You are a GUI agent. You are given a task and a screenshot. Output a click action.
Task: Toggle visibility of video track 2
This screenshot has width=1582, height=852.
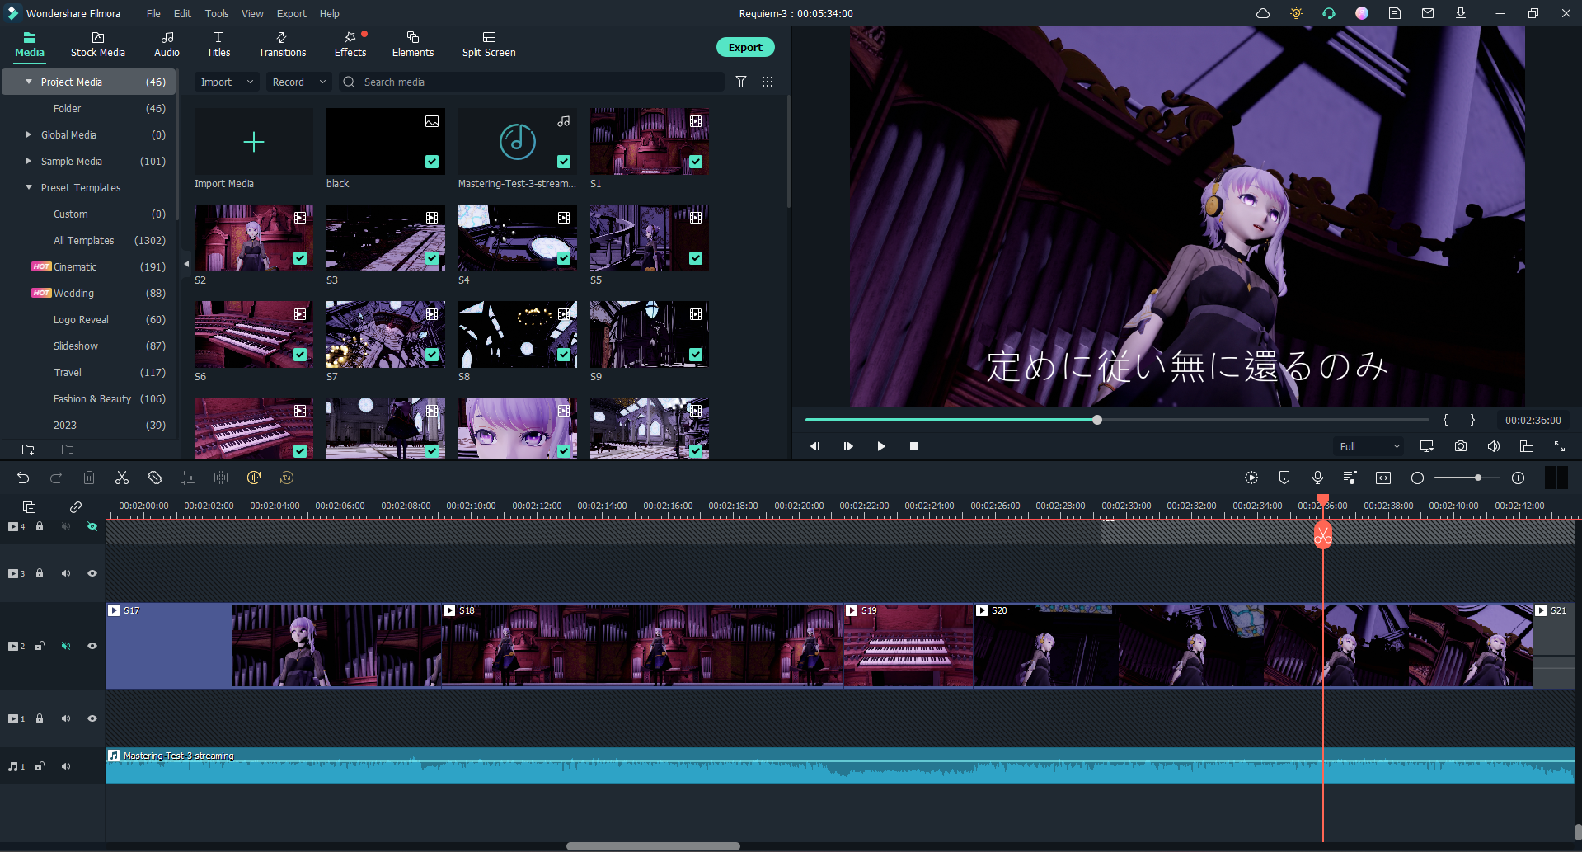pyautogui.click(x=92, y=646)
